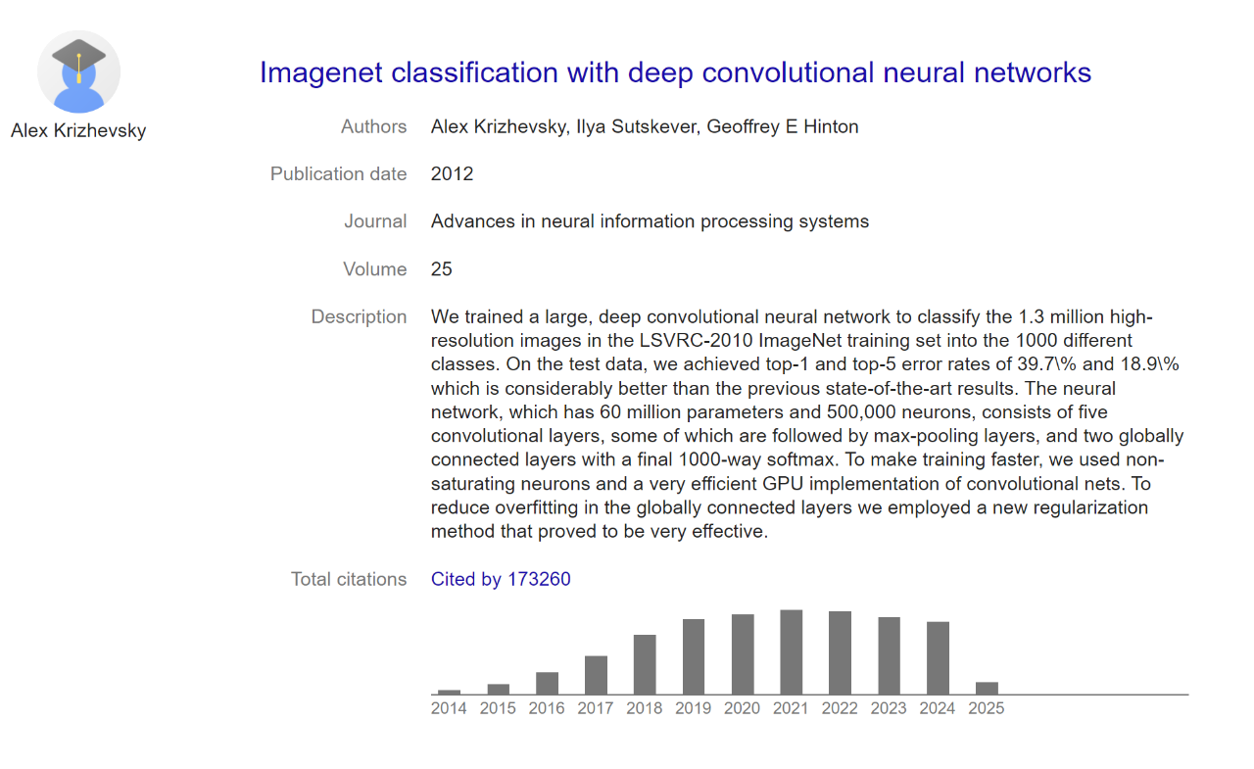Click the Volume field label
Viewport: 1254px width, 769px height.
pos(374,268)
